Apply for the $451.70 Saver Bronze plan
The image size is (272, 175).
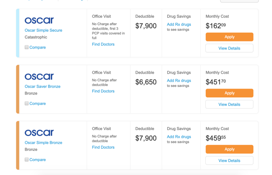[229, 93]
